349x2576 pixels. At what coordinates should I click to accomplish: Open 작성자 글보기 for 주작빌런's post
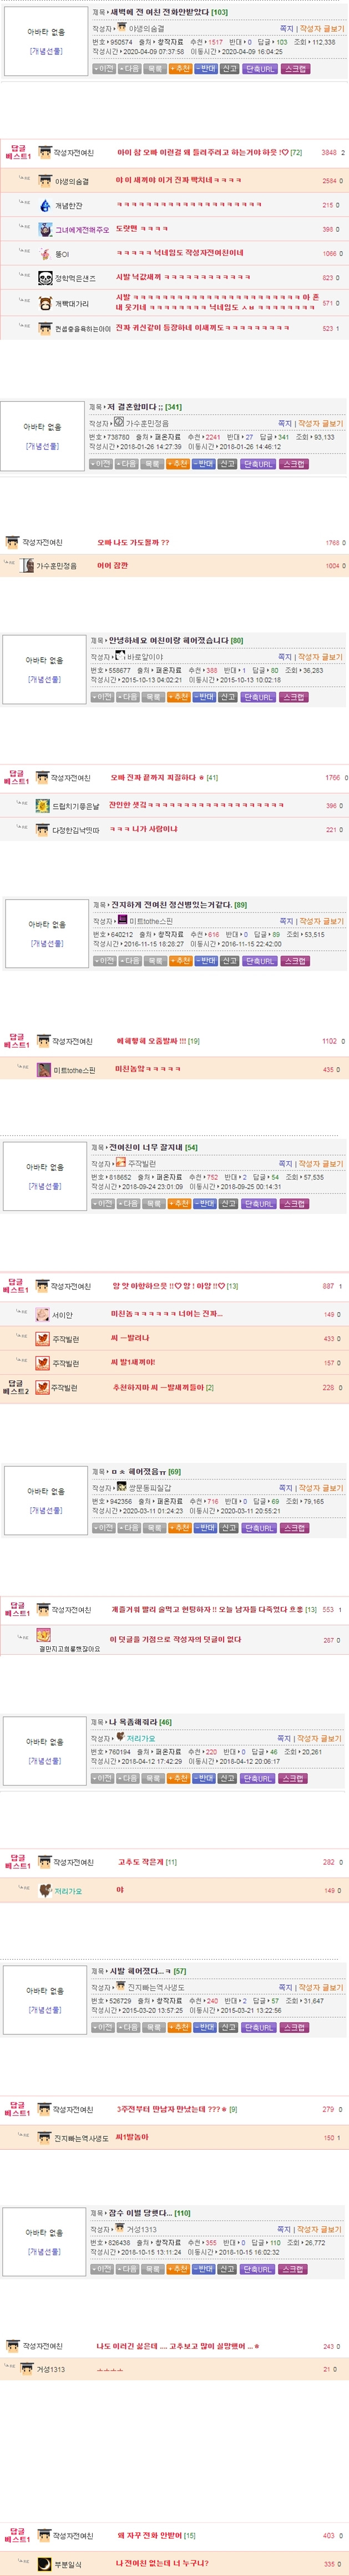click(x=320, y=1164)
